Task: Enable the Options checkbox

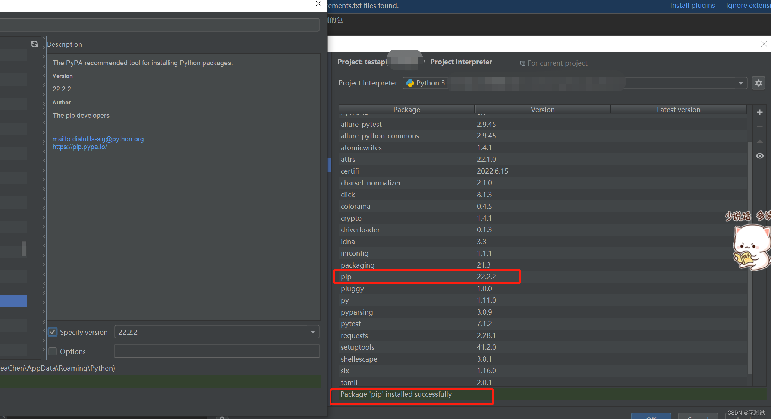Action: 53,351
